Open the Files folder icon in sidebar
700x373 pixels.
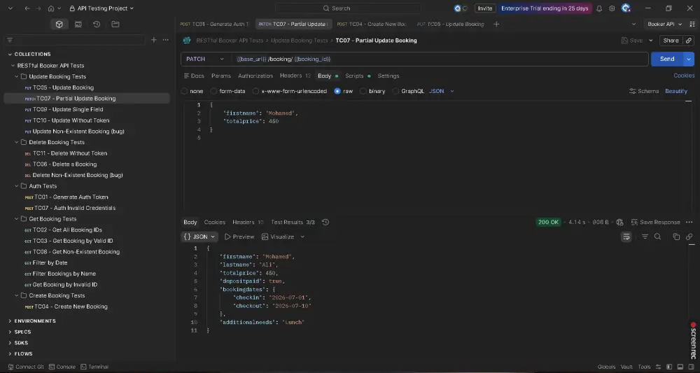click(115, 24)
